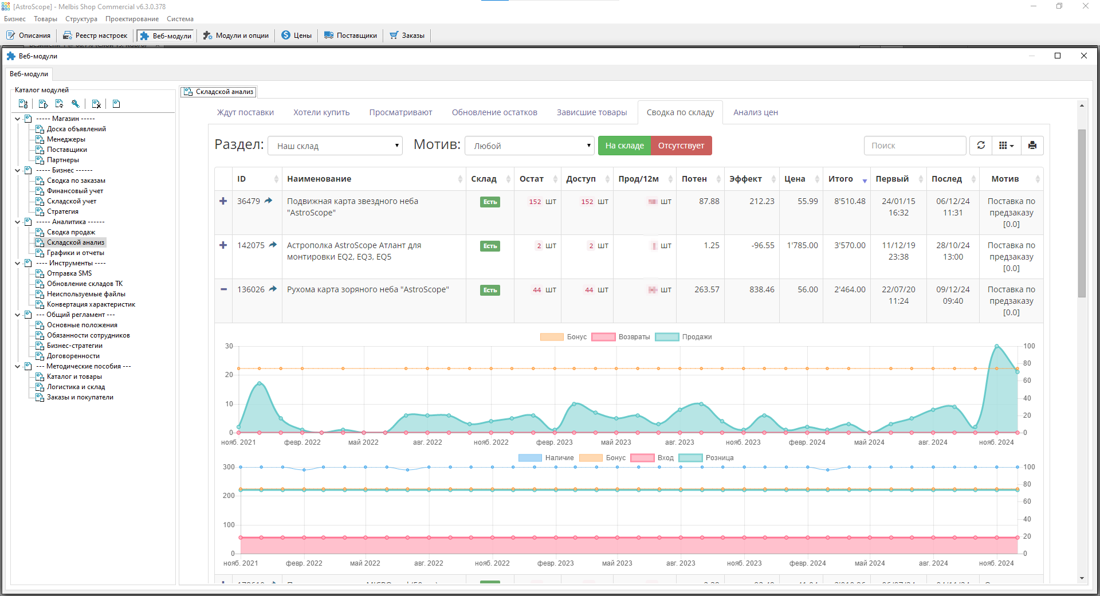
Task: Collapse details for row 136026 with minus
Action: pyautogui.click(x=223, y=289)
